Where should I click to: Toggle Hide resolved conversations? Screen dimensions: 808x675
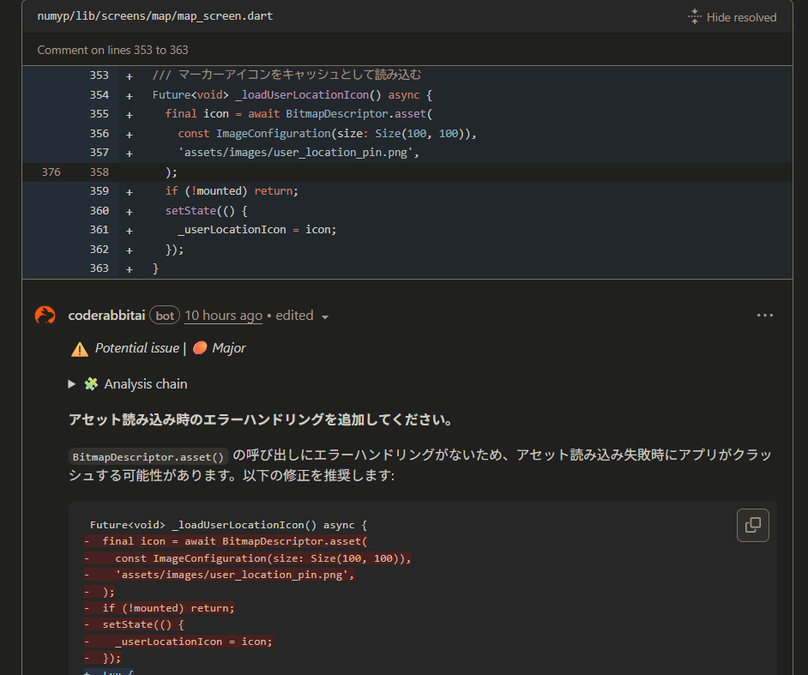732,17
